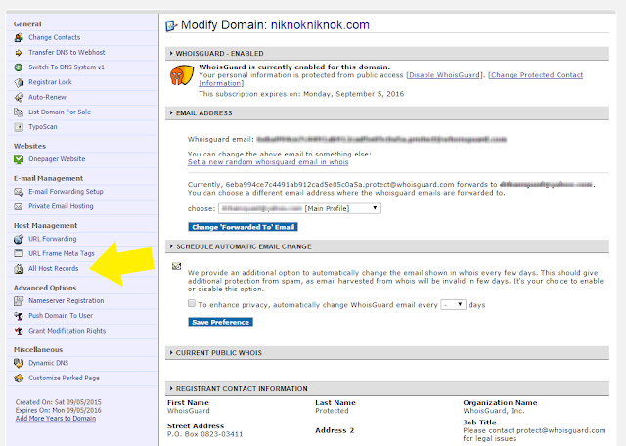Click the List Domain For Sale icon
Viewport: 626px width, 446px height.
(19, 112)
